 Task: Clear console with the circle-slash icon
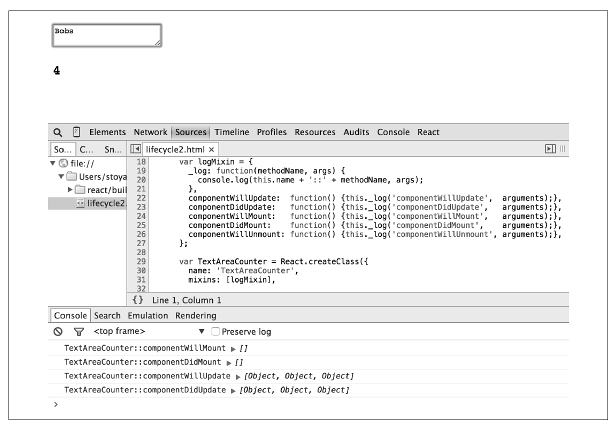pos(57,331)
